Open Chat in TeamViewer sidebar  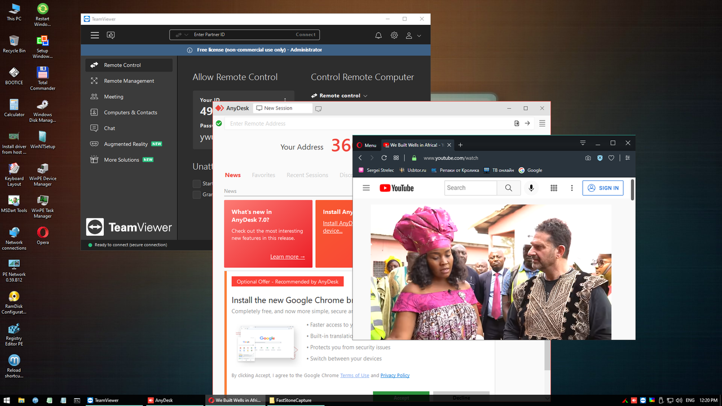tap(129, 128)
